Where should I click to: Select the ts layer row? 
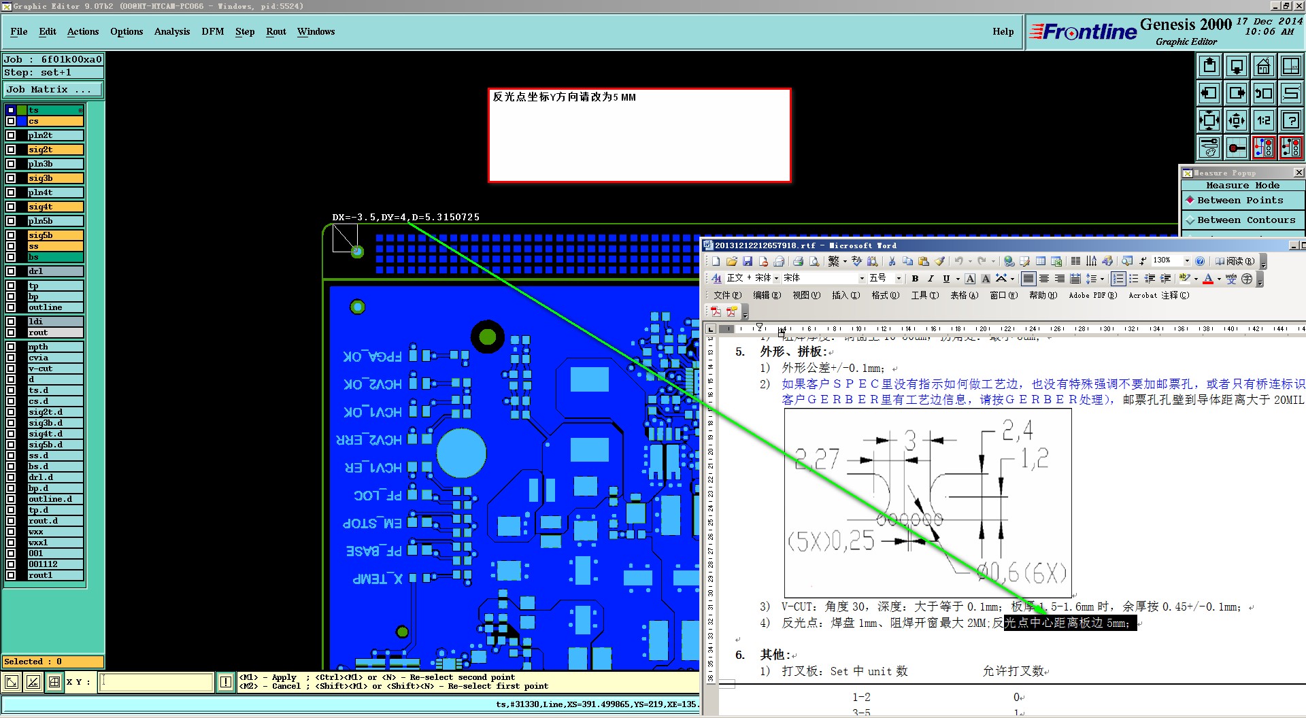[55, 110]
